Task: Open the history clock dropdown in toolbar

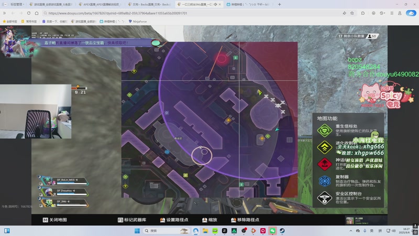Action: pos(382,13)
